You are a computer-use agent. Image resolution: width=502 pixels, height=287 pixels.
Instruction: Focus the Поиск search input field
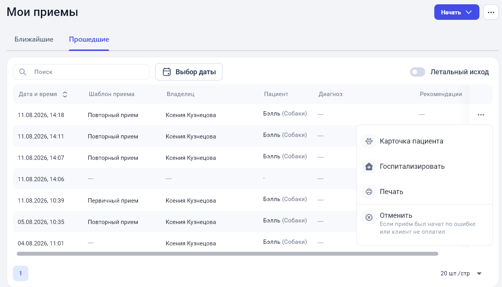pos(81,72)
